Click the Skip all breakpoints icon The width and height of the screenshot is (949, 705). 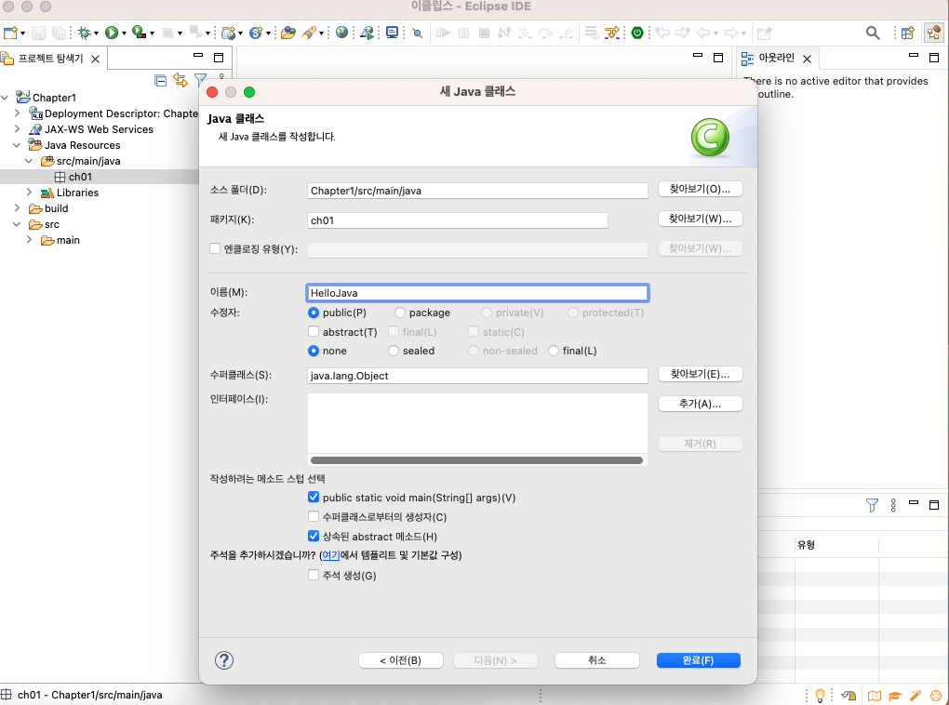417,33
